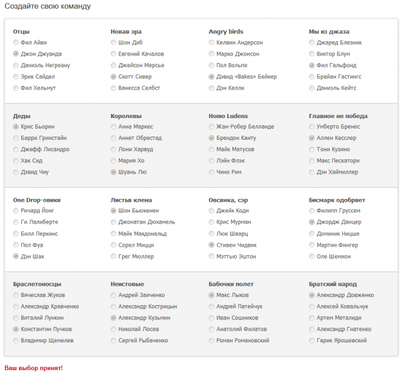Viewport: 413px width, 376px height.
Task: Select Мартин Фингер radio option
Action: pos(312,245)
